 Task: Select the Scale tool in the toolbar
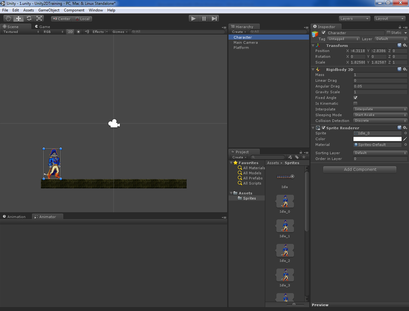pos(39,19)
